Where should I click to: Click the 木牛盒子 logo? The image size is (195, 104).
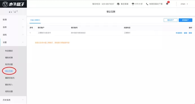tap(13, 4)
